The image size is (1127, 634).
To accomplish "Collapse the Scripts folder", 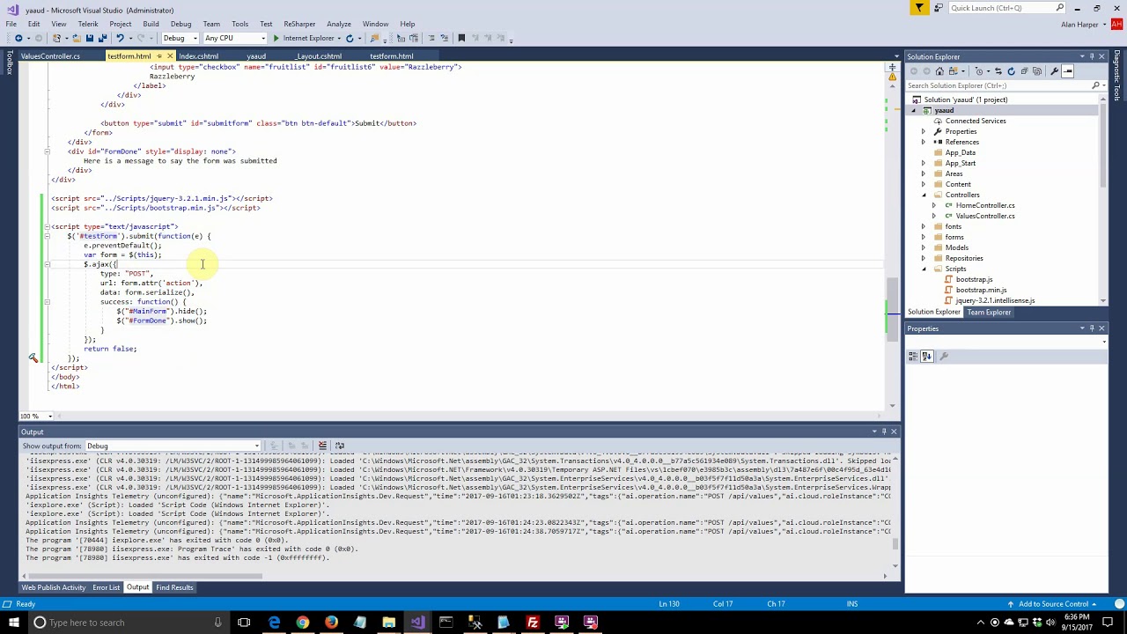I will click(x=924, y=269).
